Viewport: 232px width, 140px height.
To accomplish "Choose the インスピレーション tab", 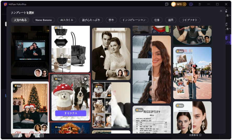I will tap(134, 20).
